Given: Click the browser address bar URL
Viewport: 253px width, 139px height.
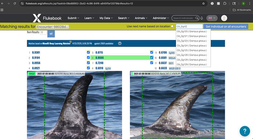Looking at the screenshot, I should point(79,3).
